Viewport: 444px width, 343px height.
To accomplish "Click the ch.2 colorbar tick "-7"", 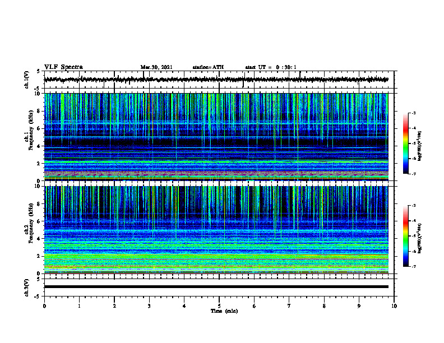I will [414, 267].
